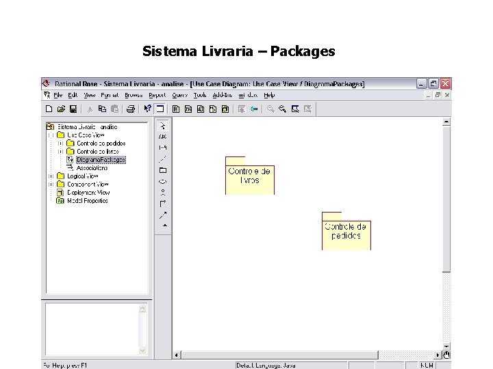Select the Sistema Livraria root tree node
This screenshot has height=369, width=493.
pyautogui.click(x=88, y=127)
